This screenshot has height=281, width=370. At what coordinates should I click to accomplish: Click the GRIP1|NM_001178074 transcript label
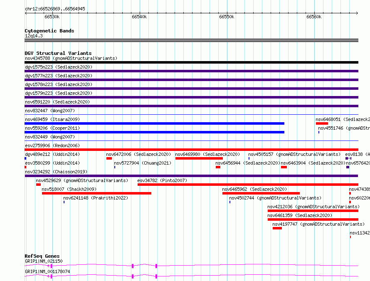(47, 271)
